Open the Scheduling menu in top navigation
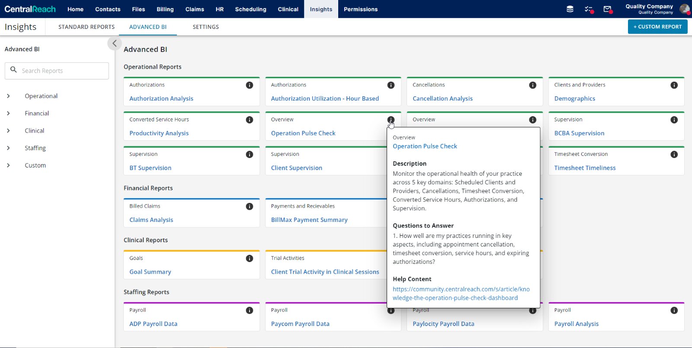Image resolution: width=692 pixels, height=348 pixels. coord(250,9)
